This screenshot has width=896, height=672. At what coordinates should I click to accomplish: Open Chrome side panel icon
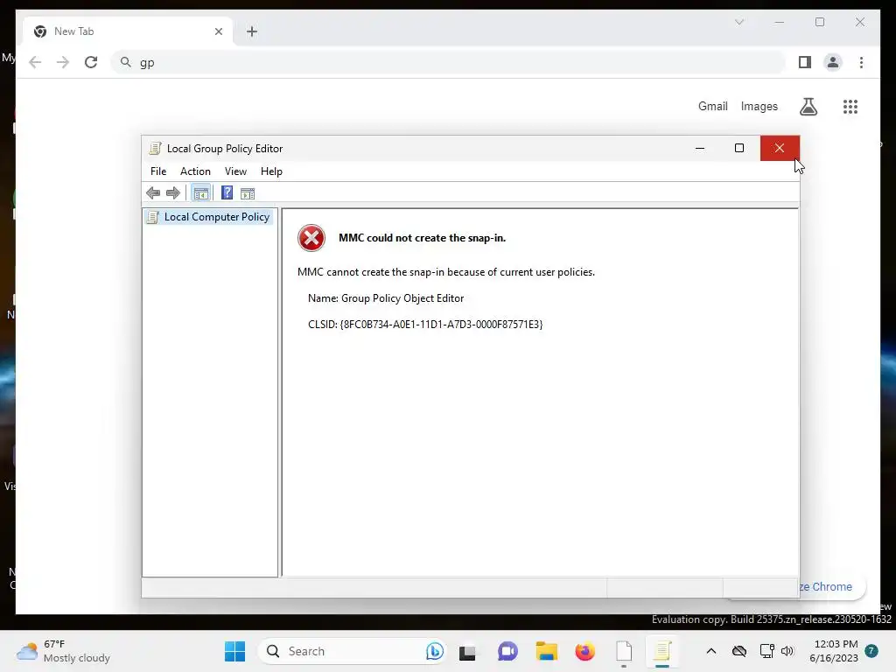point(805,62)
